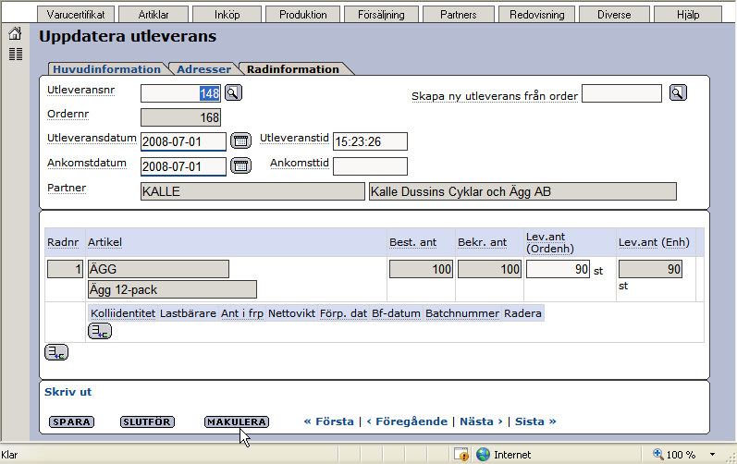Click the Best. ant field 100
737x464 pixels.
tap(421, 269)
